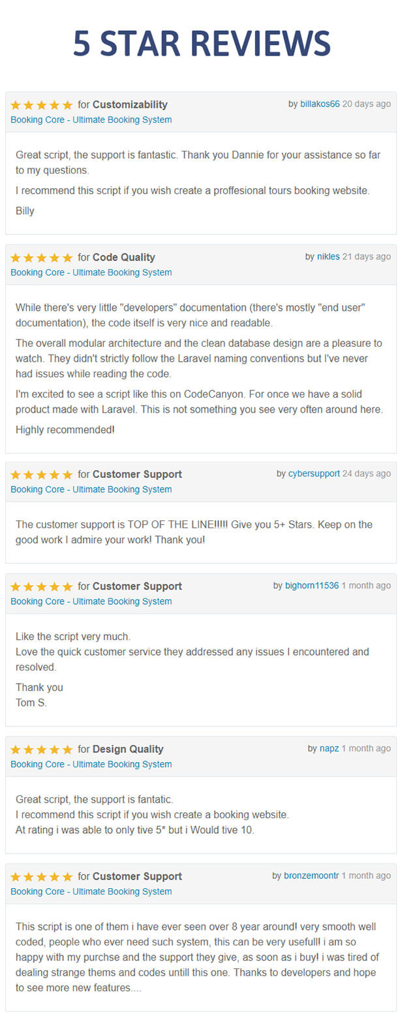Viewport: 402px width, 1018px height.
Task: Visit cybersupport's profile page
Action: [x=314, y=473]
